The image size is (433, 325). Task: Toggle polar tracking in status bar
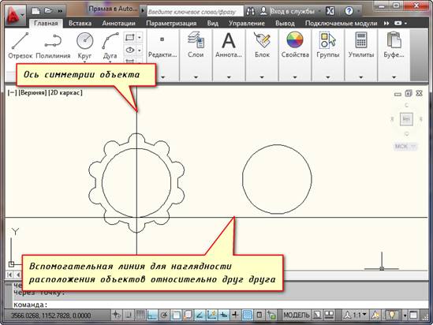[164, 315]
